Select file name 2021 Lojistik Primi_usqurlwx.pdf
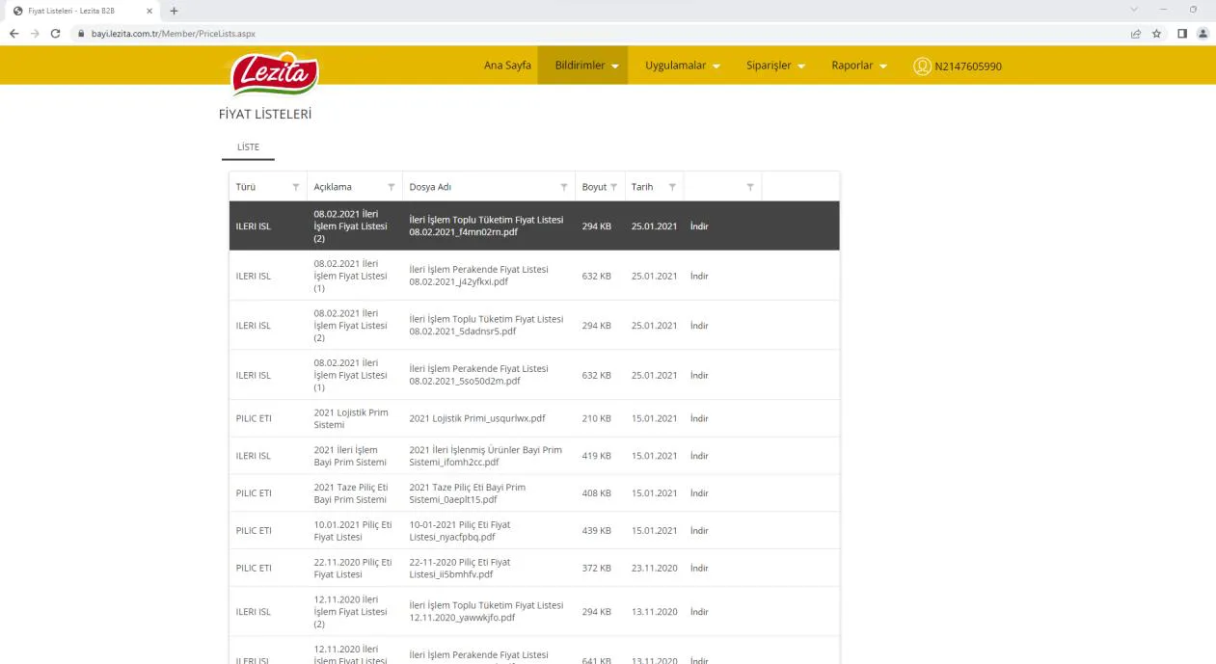1216x664 pixels. pos(477,418)
